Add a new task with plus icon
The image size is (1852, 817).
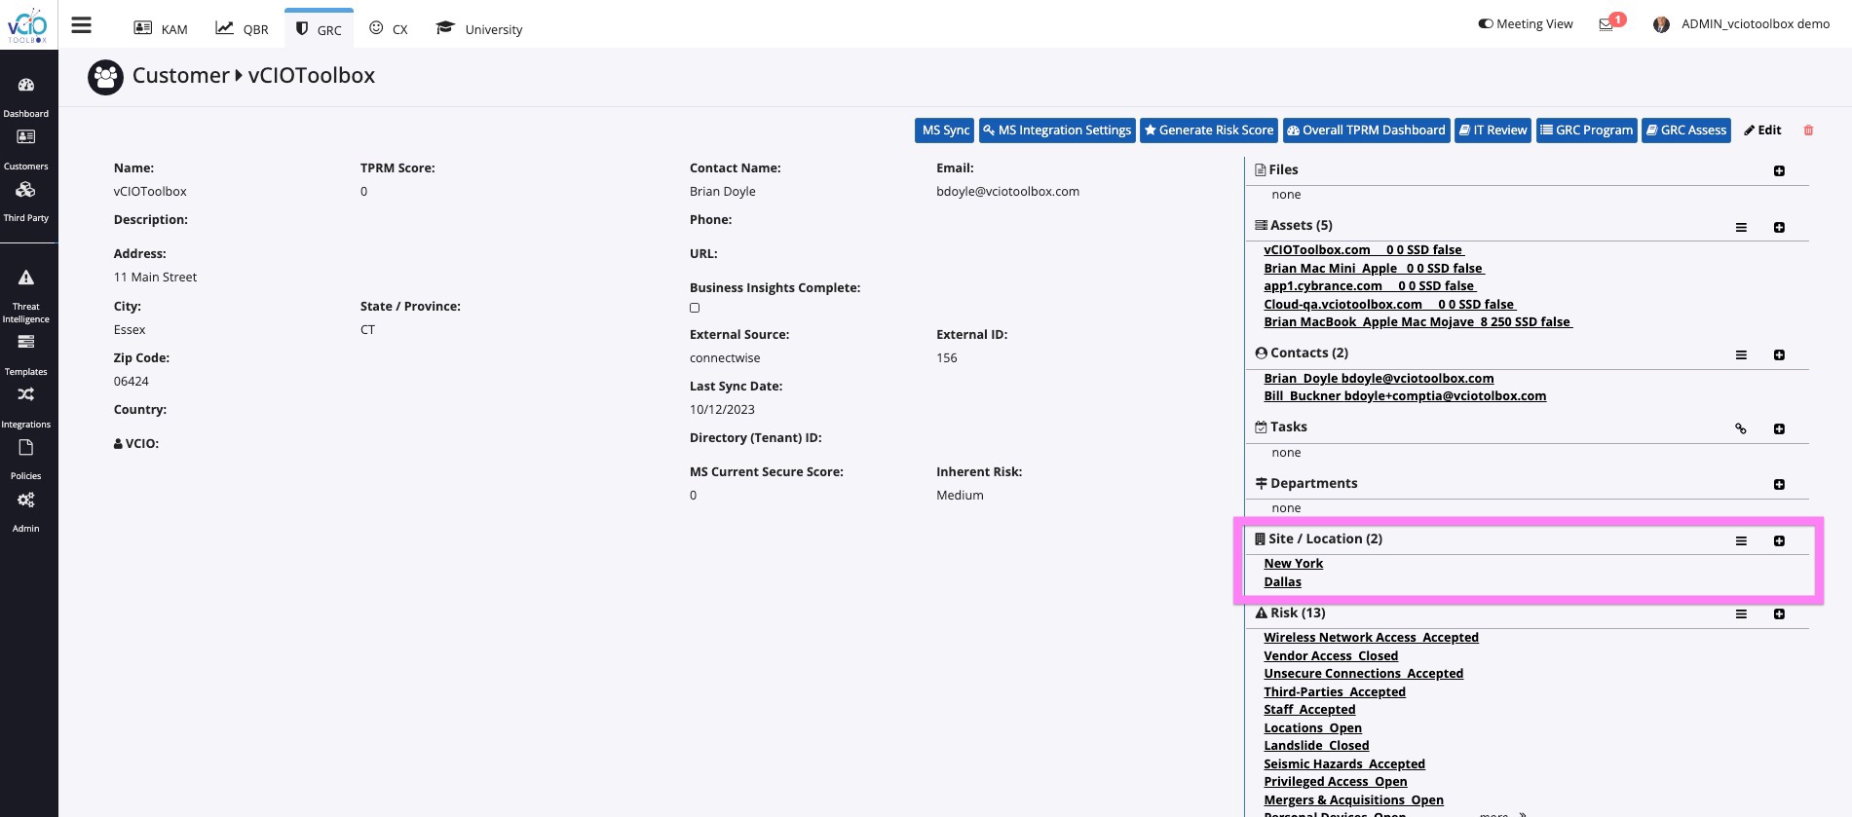click(1779, 429)
